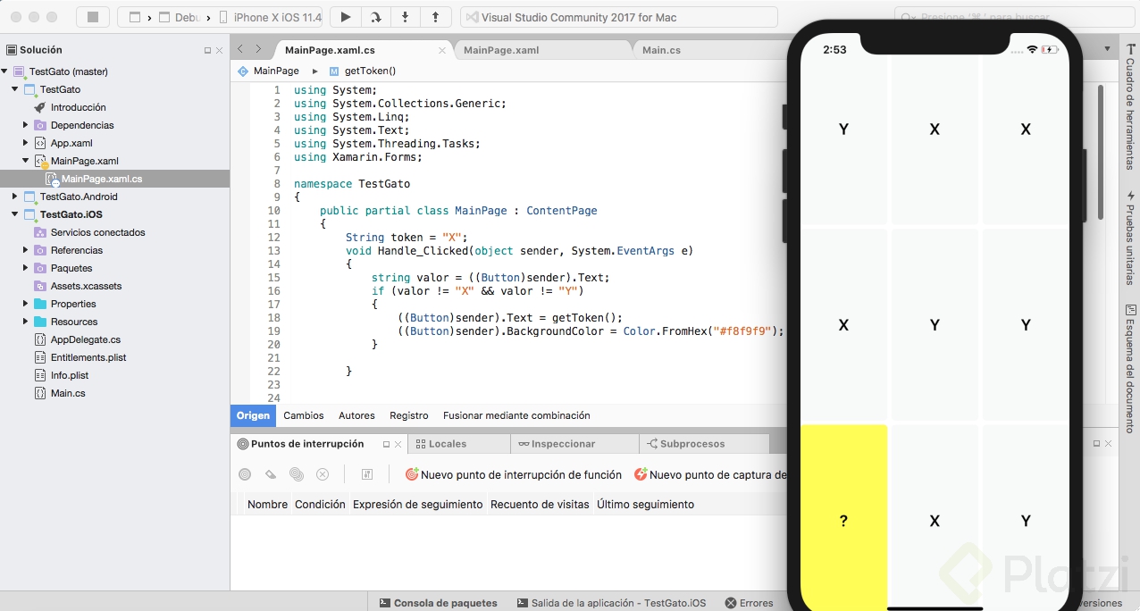Open the MainPage class breadcrumb

point(268,71)
